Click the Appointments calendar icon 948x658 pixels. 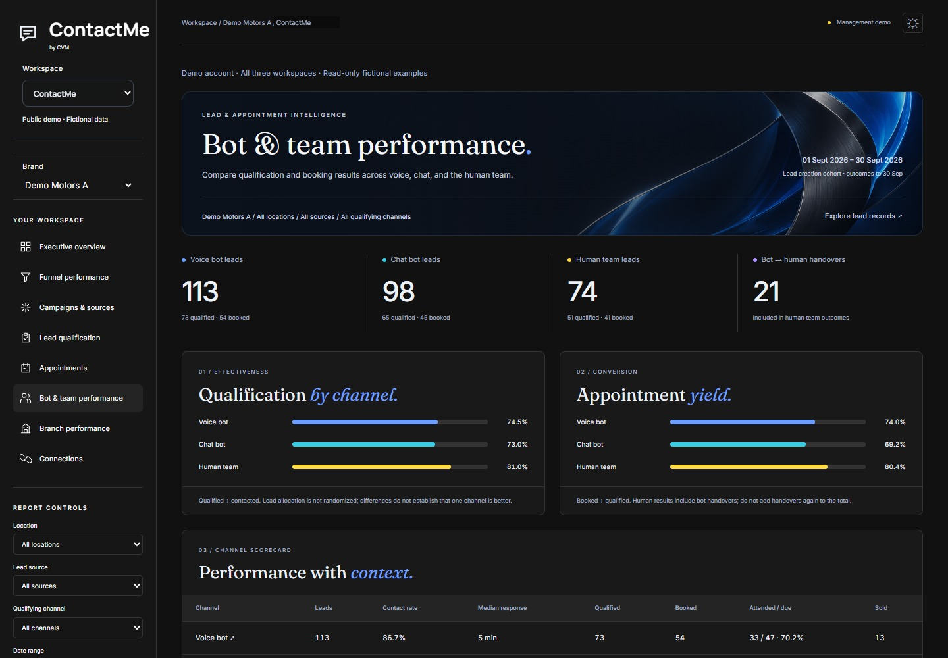[x=26, y=368]
